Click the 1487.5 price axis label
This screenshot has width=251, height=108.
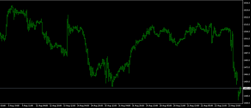tap(247, 53)
